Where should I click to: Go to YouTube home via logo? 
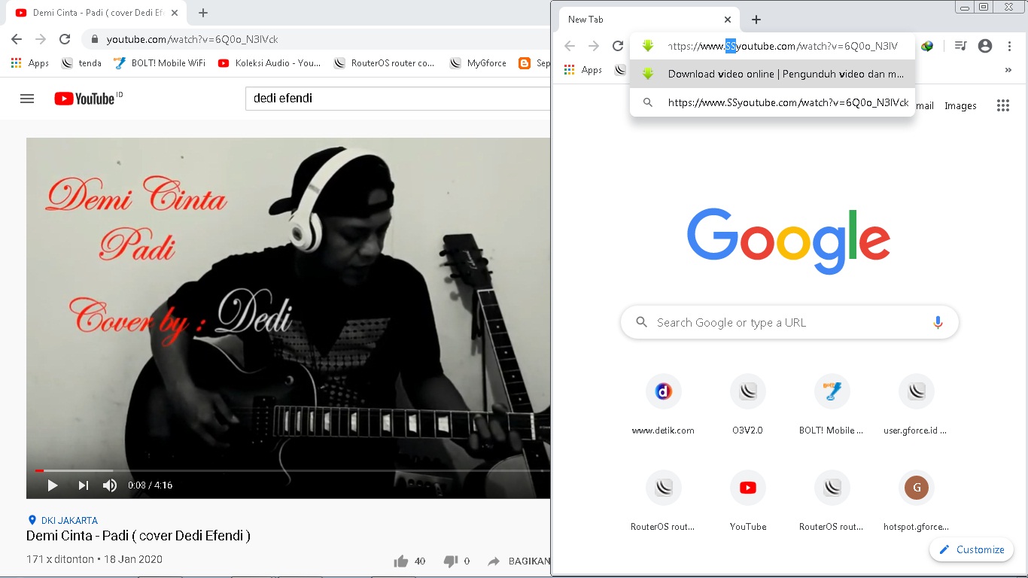tap(84, 99)
